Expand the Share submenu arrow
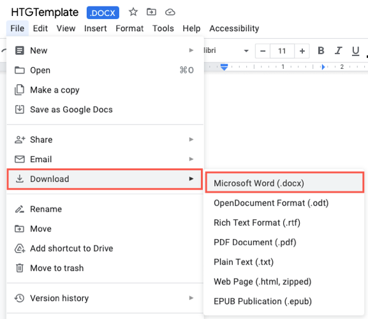The image size is (368, 319). click(x=191, y=140)
